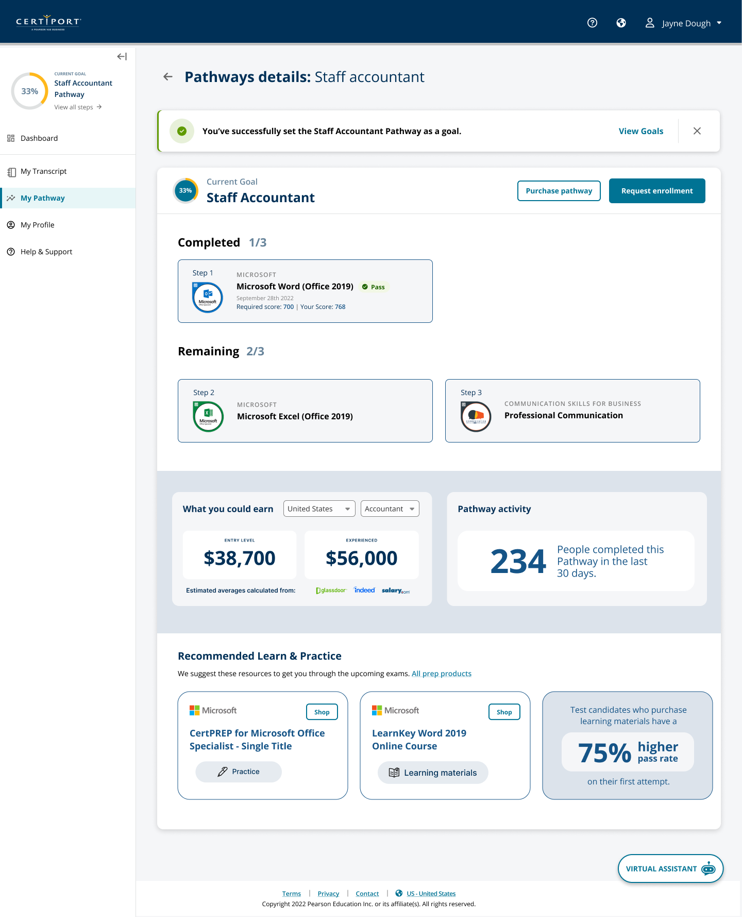
Task: Click the Professional Communication badge icon
Action: point(476,416)
